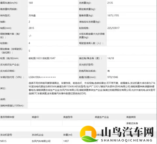Select the 底盘类别 column header

pos(131,117)
